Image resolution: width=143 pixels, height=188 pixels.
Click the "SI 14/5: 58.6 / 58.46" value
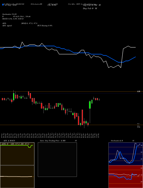click(22, 17)
